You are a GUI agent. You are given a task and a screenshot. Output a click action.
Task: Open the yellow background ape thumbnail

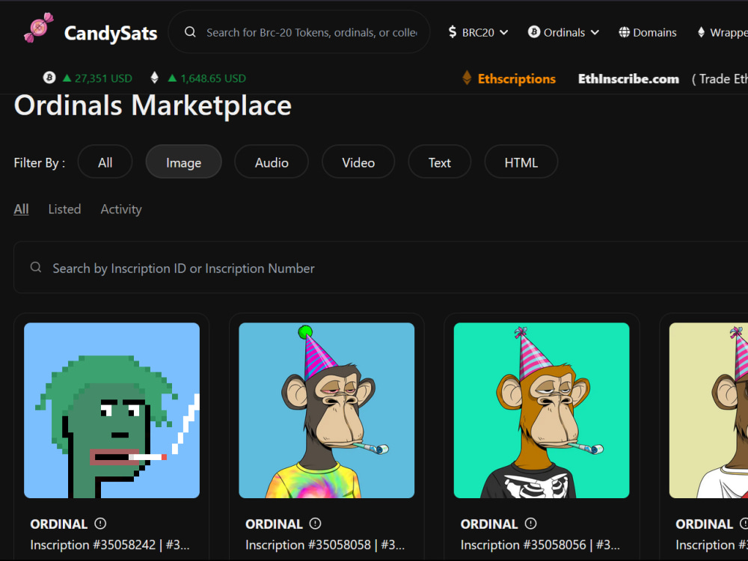pos(708,410)
